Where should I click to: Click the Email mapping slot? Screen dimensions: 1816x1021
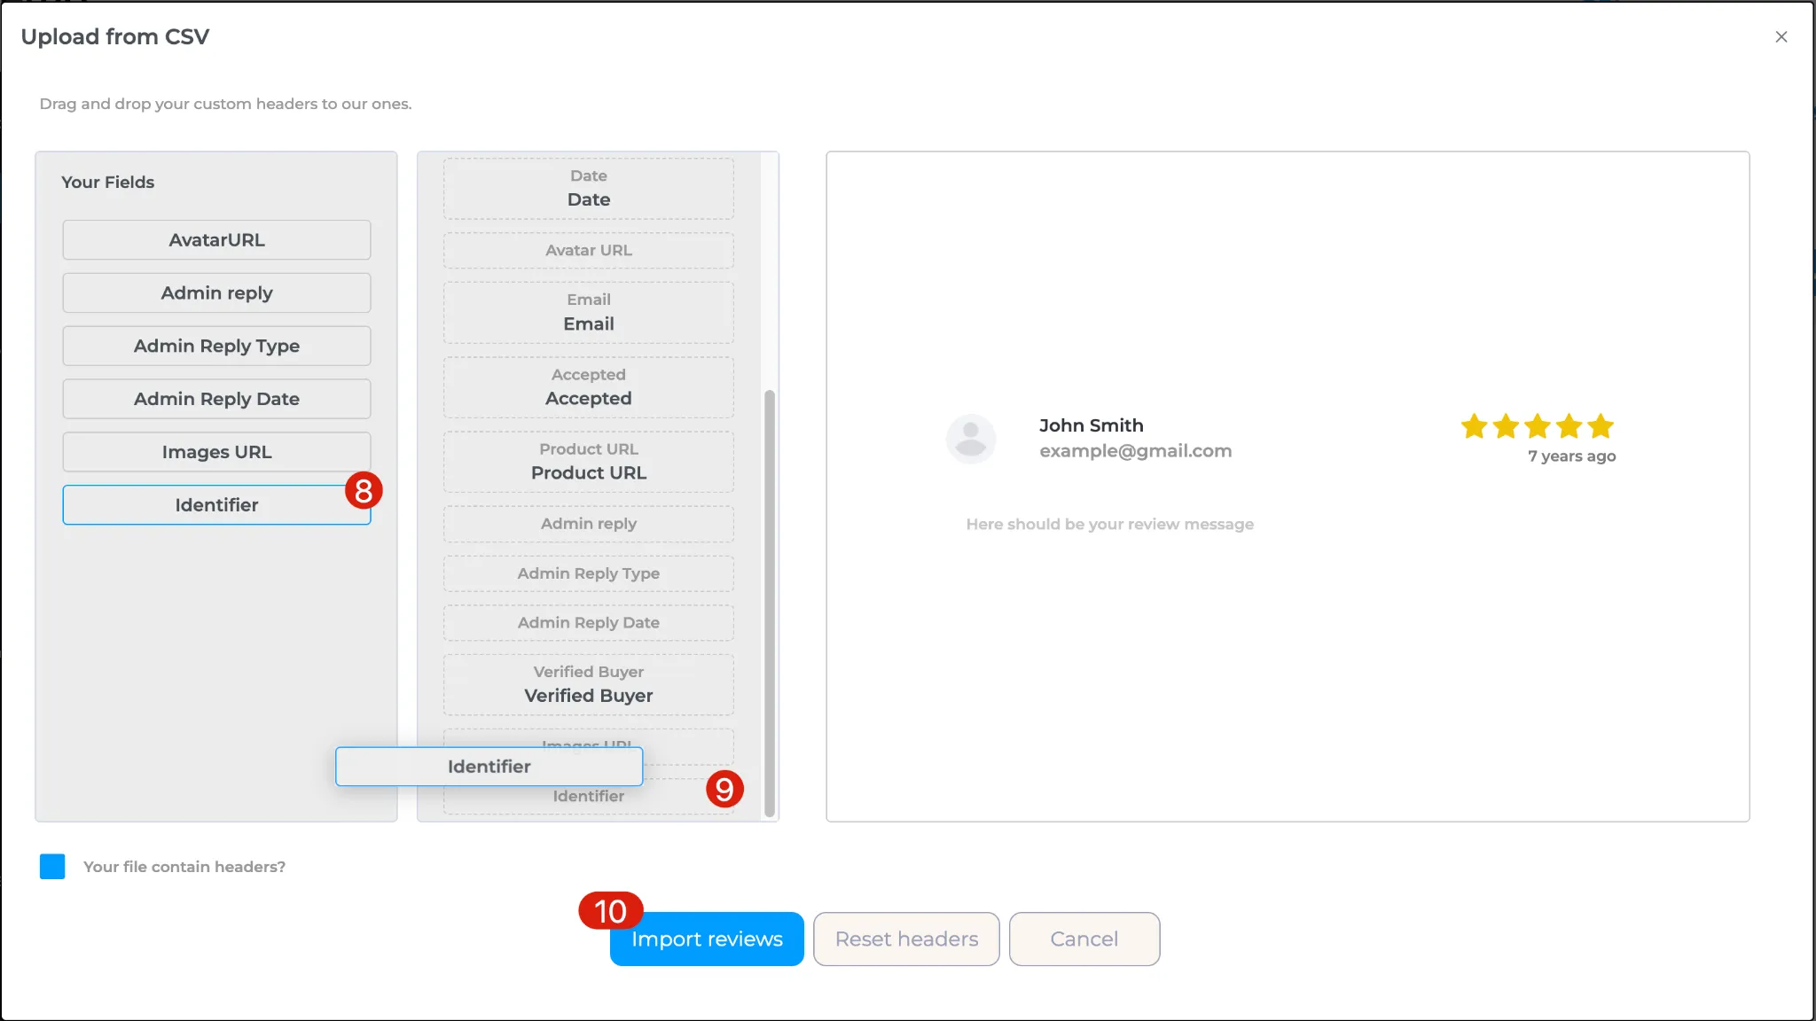[588, 312]
